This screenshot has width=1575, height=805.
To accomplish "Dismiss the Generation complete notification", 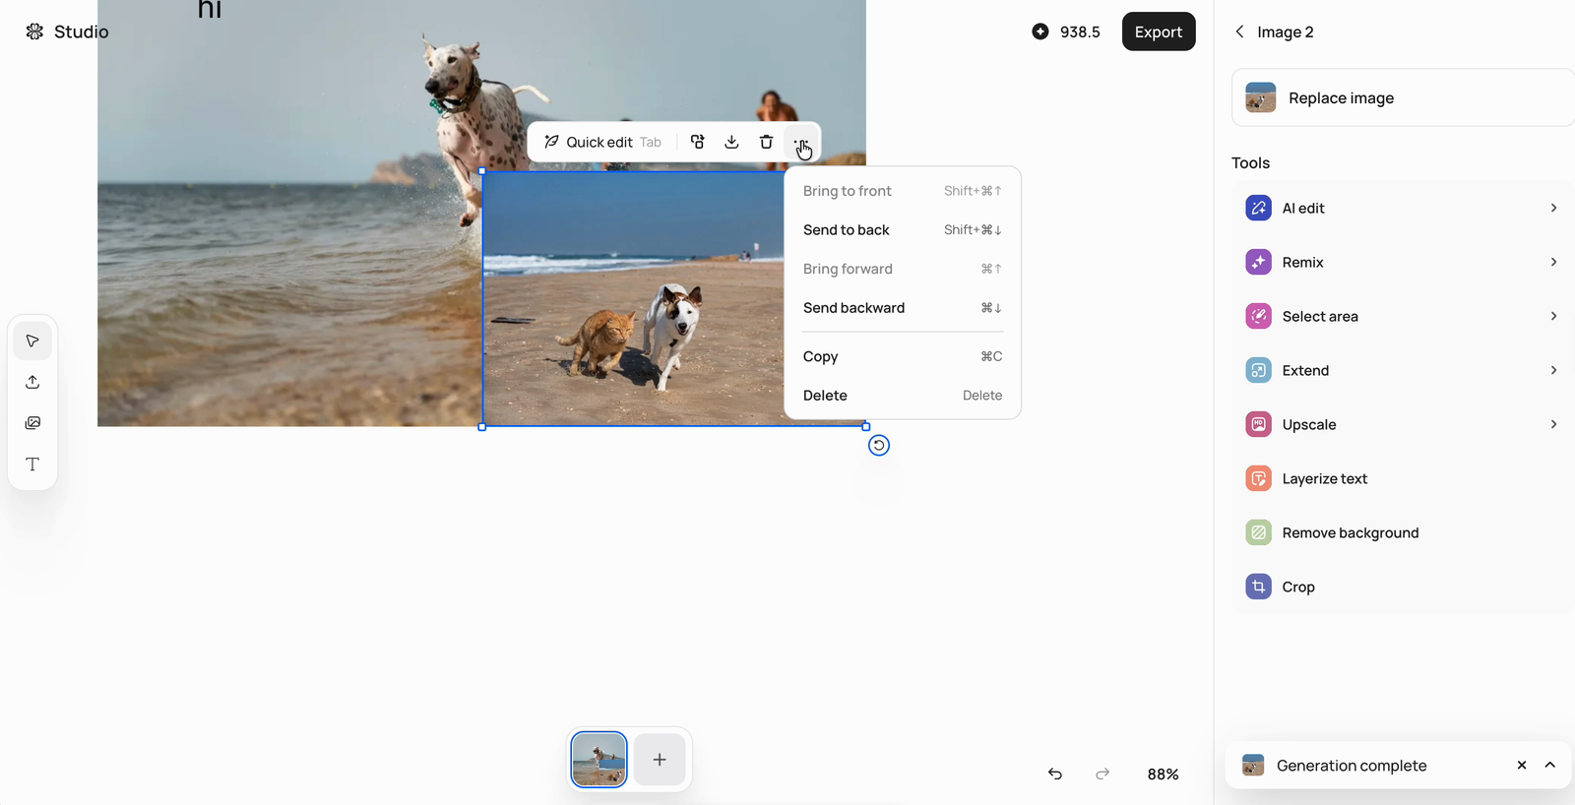I will tap(1522, 766).
